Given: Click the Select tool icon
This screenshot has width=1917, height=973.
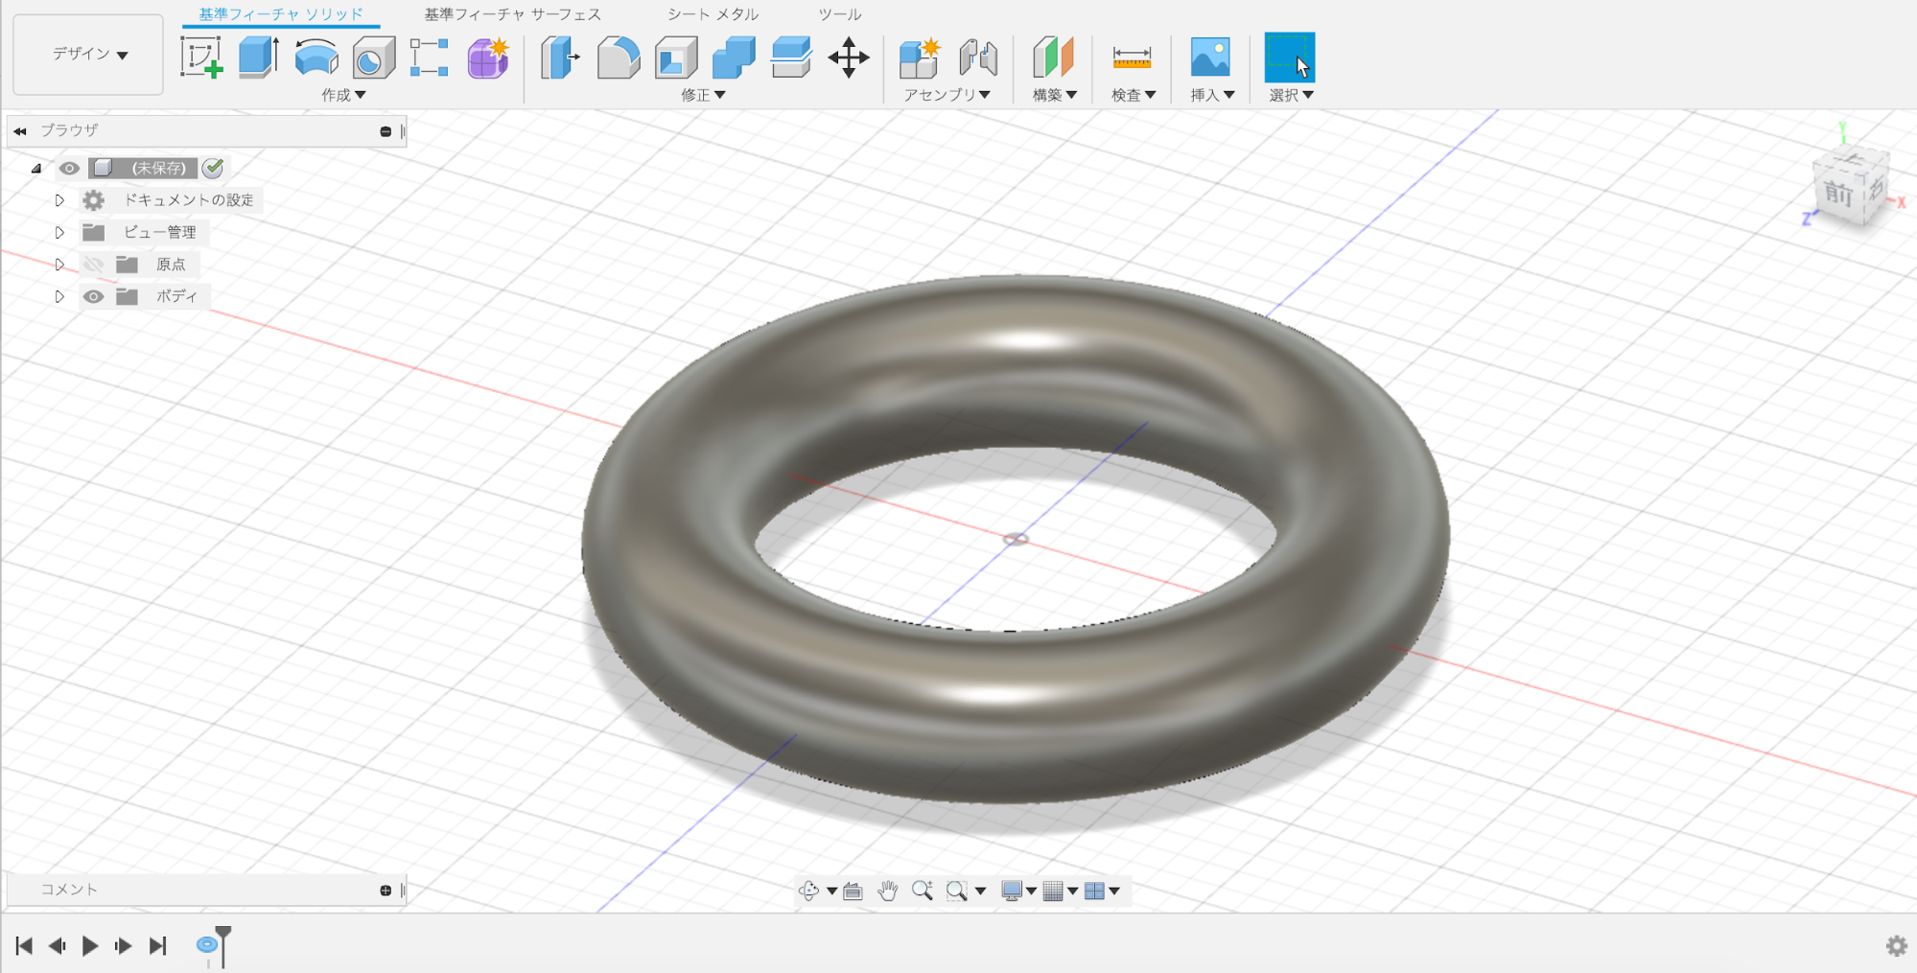Looking at the screenshot, I should click(x=1290, y=58).
